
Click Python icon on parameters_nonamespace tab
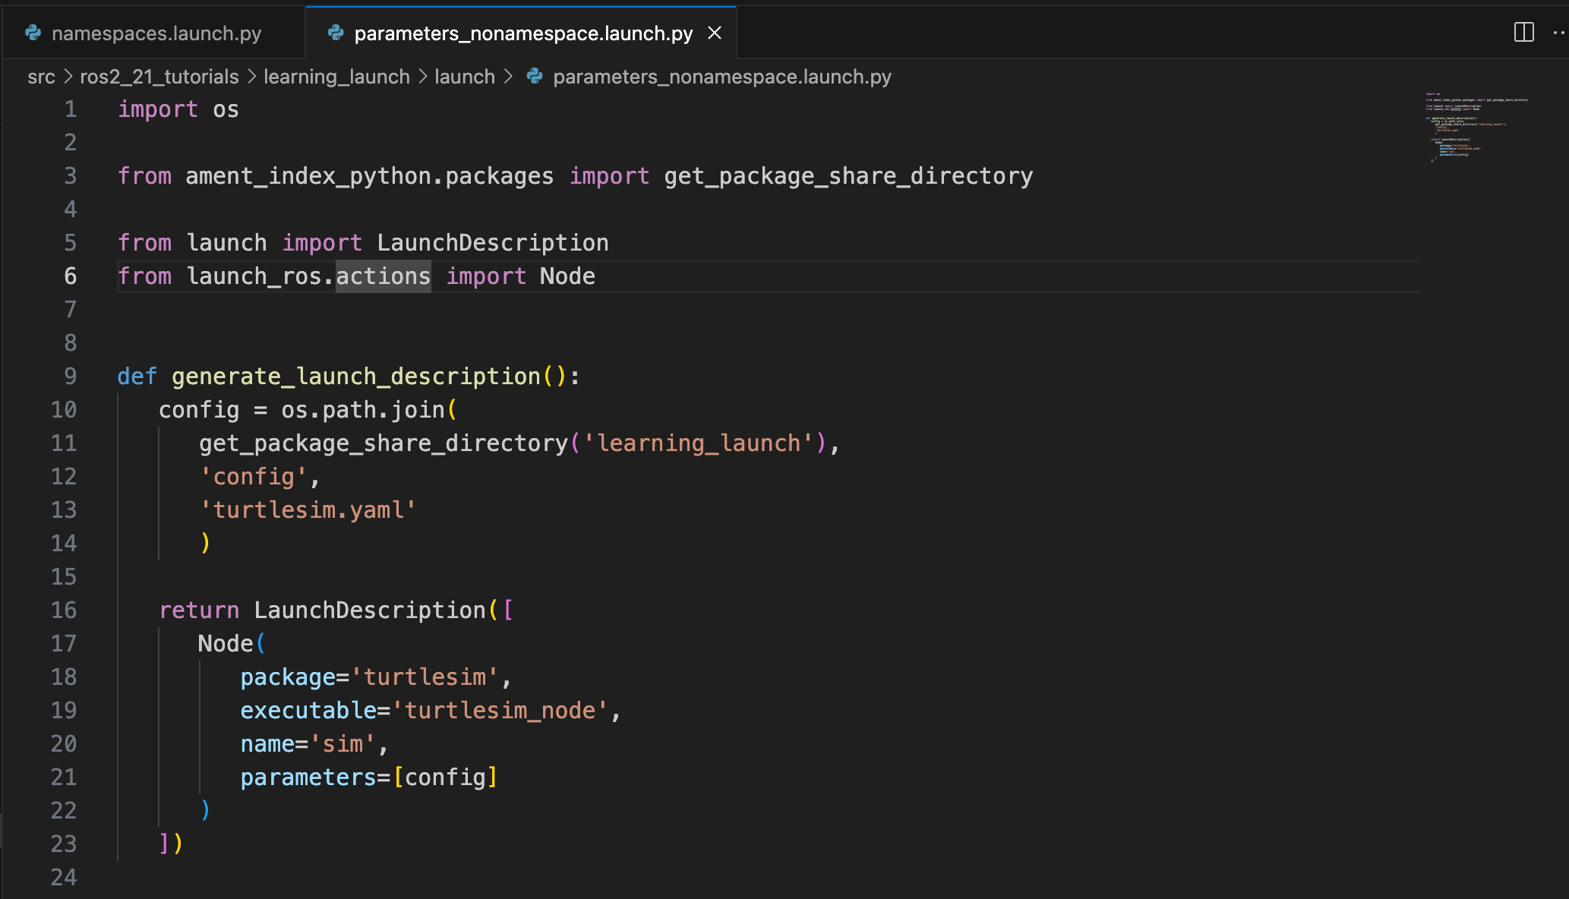[x=336, y=33]
